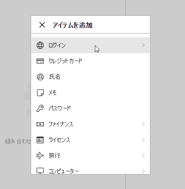The image size is (185, 189).
Task: Click the monitor icon for コンピューター
Action: (x=40, y=170)
